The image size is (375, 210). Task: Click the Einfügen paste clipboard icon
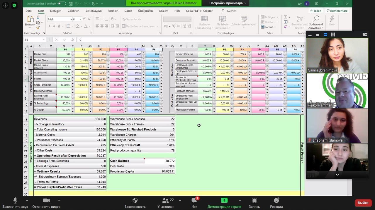[30, 19]
